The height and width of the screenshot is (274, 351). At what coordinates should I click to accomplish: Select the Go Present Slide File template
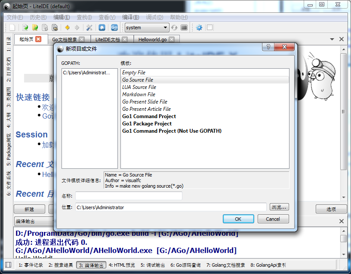point(205,102)
